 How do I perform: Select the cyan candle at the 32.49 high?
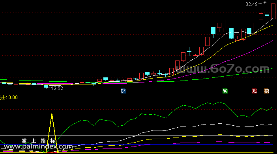(x=267, y=15)
